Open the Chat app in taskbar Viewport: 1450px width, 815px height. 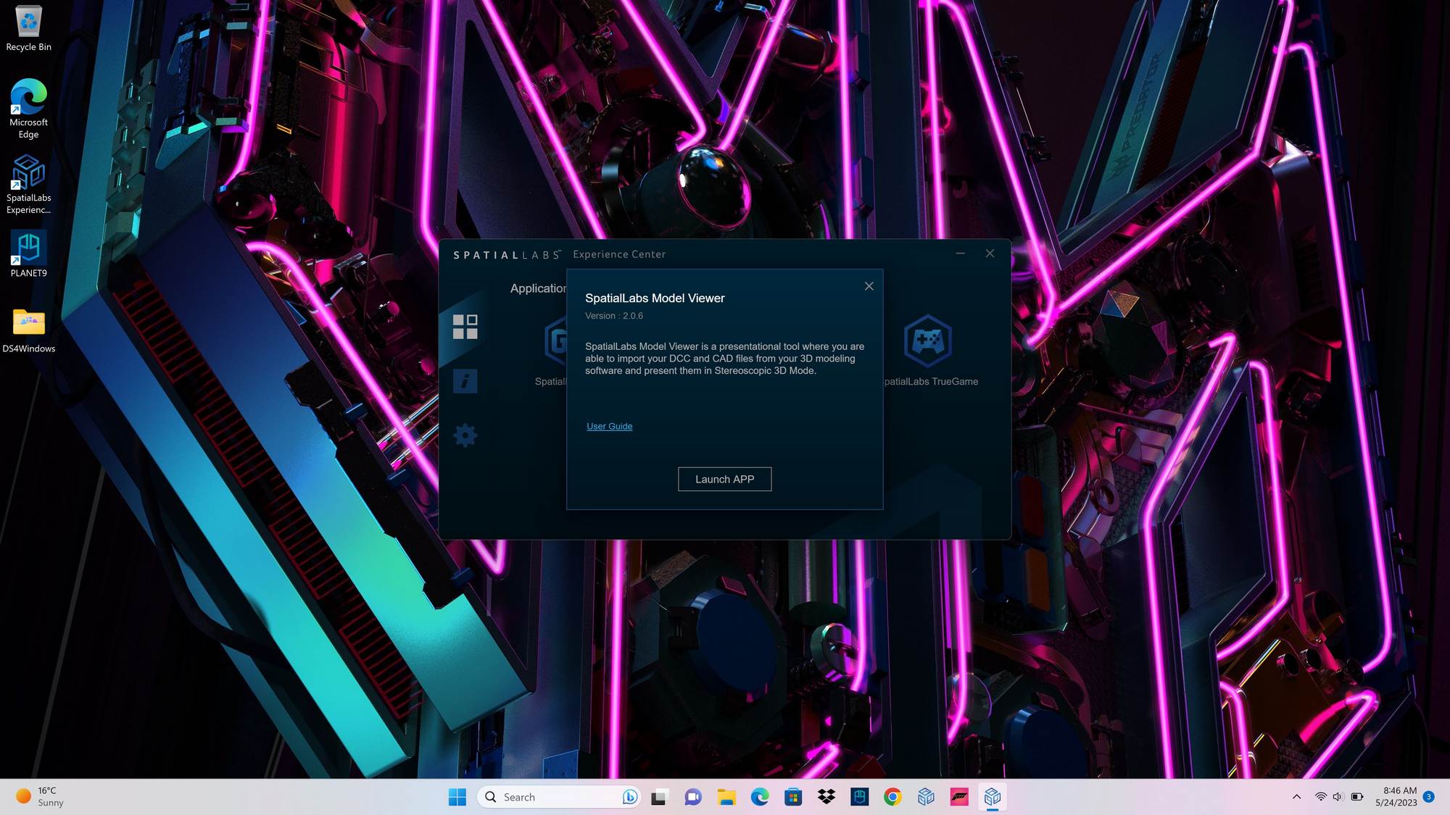coord(692,797)
